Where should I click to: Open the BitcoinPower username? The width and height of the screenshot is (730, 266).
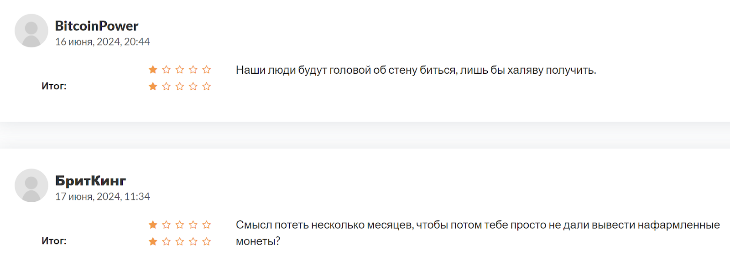click(x=97, y=26)
